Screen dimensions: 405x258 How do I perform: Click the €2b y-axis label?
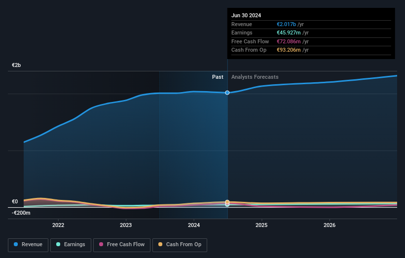[x=16, y=65]
